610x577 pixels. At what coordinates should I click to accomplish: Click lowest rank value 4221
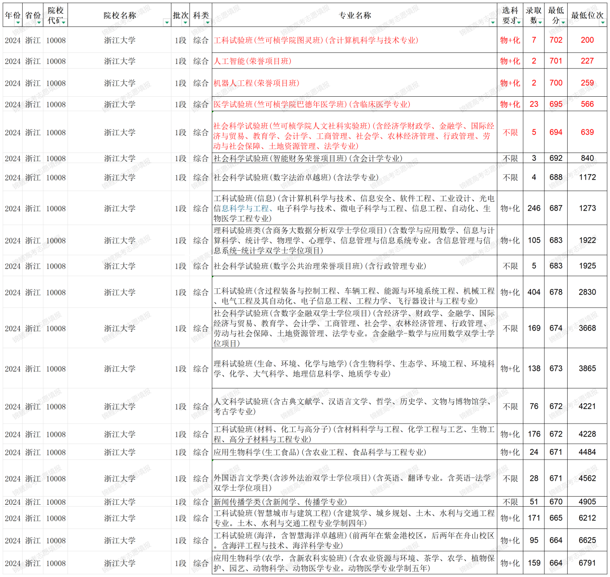tap(587, 406)
